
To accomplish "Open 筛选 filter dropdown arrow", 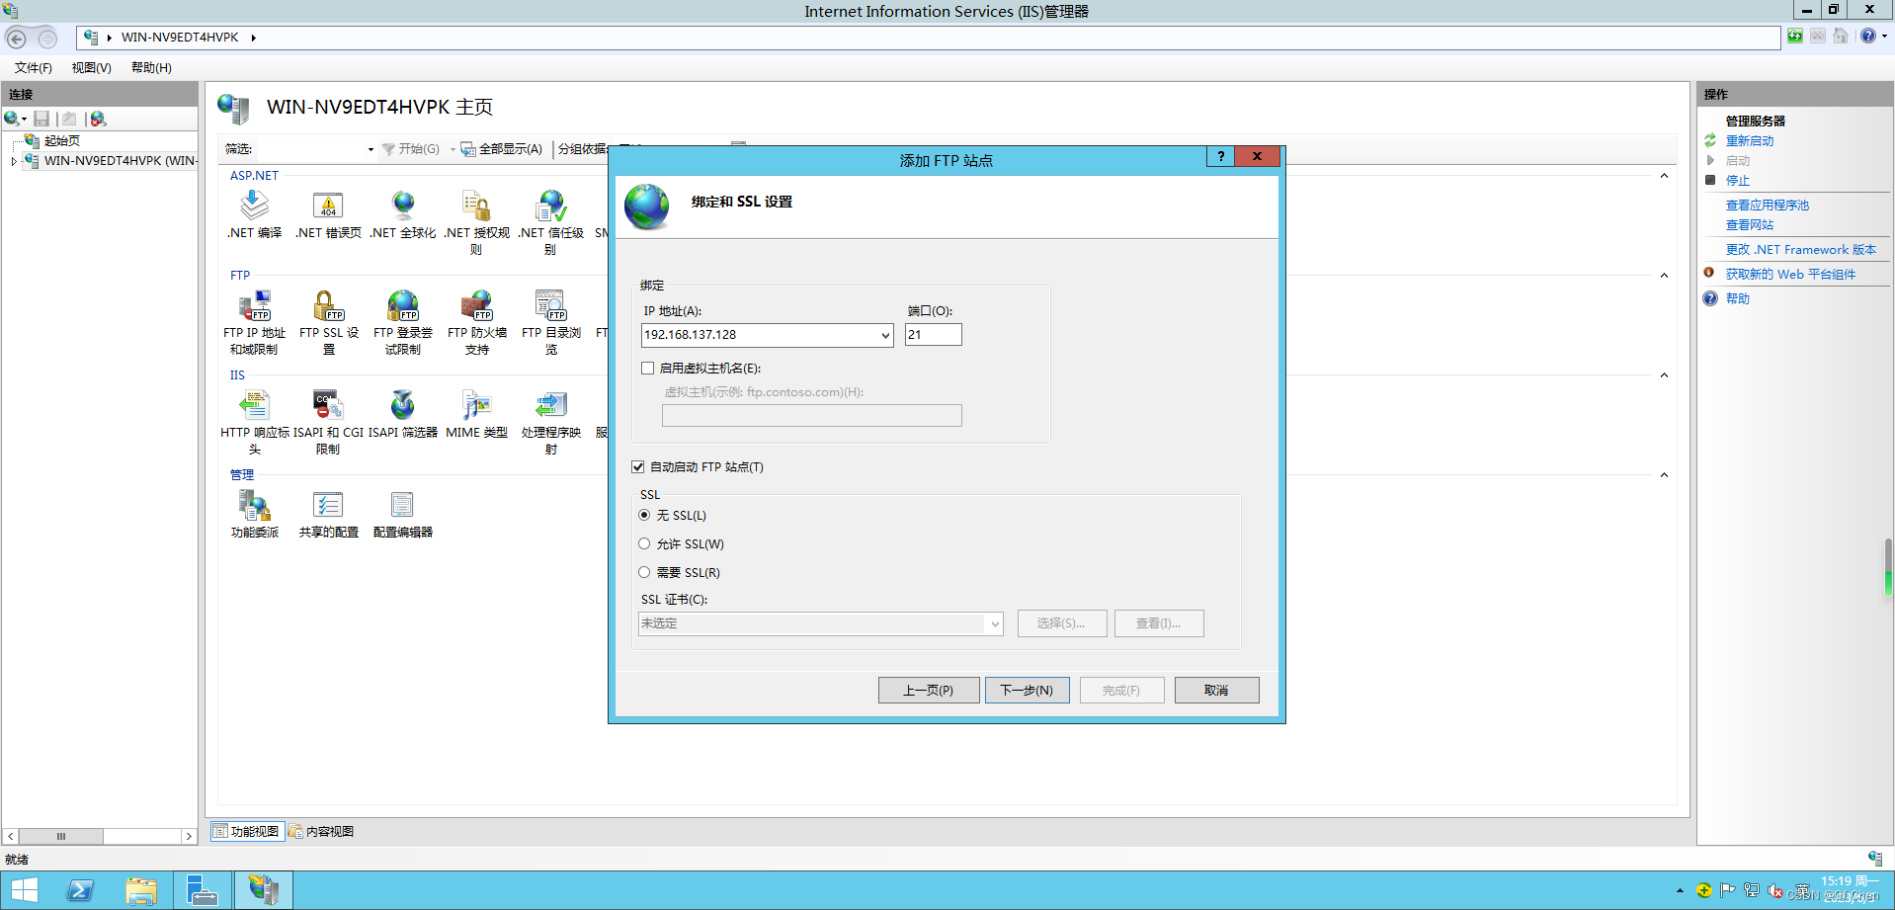I will pos(371,150).
